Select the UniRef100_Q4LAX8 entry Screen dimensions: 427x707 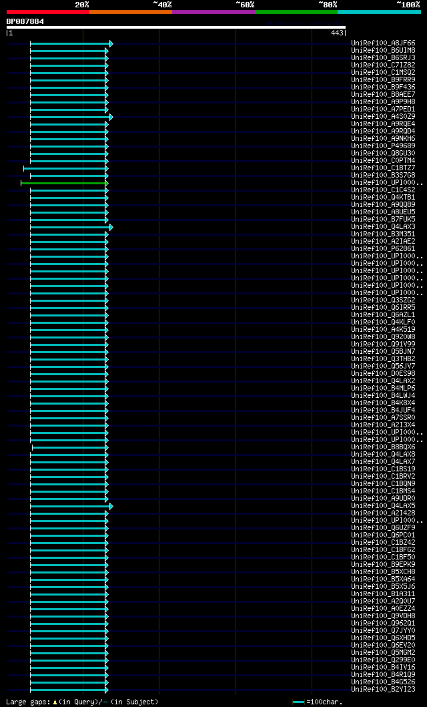tap(384, 454)
